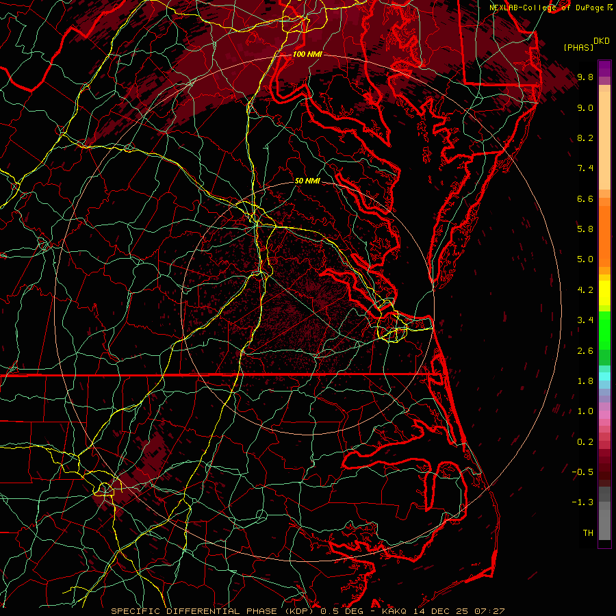Click the TH threshold label on legend
This screenshot has height=616, width=616.
(x=588, y=533)
